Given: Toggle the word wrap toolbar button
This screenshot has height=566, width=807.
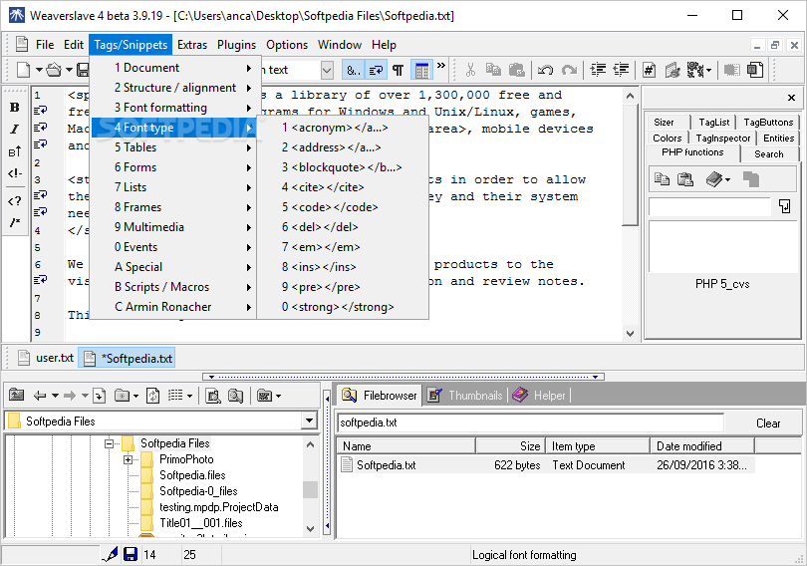Looking at the screenshot, I should [376, 70].
